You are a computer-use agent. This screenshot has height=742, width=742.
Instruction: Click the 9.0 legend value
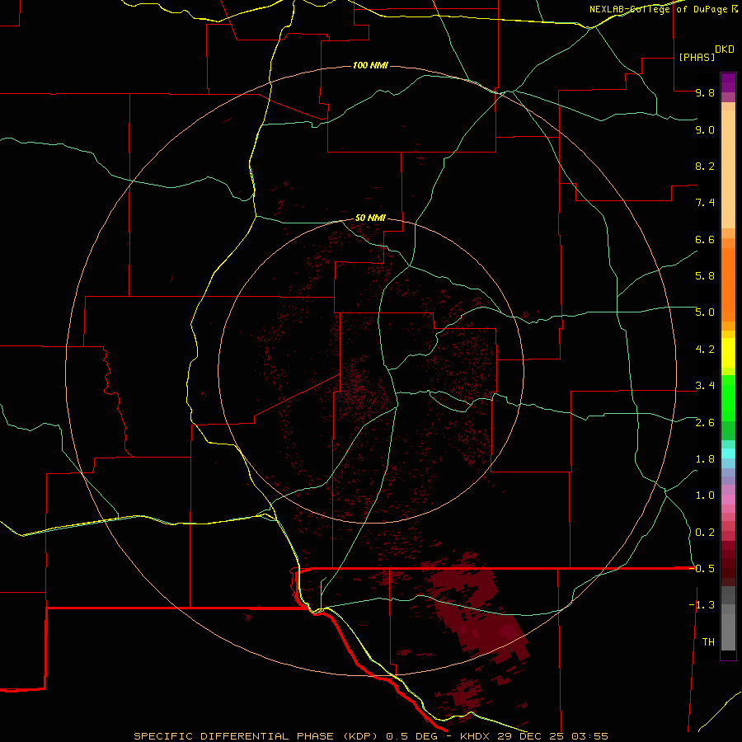[x=705, y=129]
